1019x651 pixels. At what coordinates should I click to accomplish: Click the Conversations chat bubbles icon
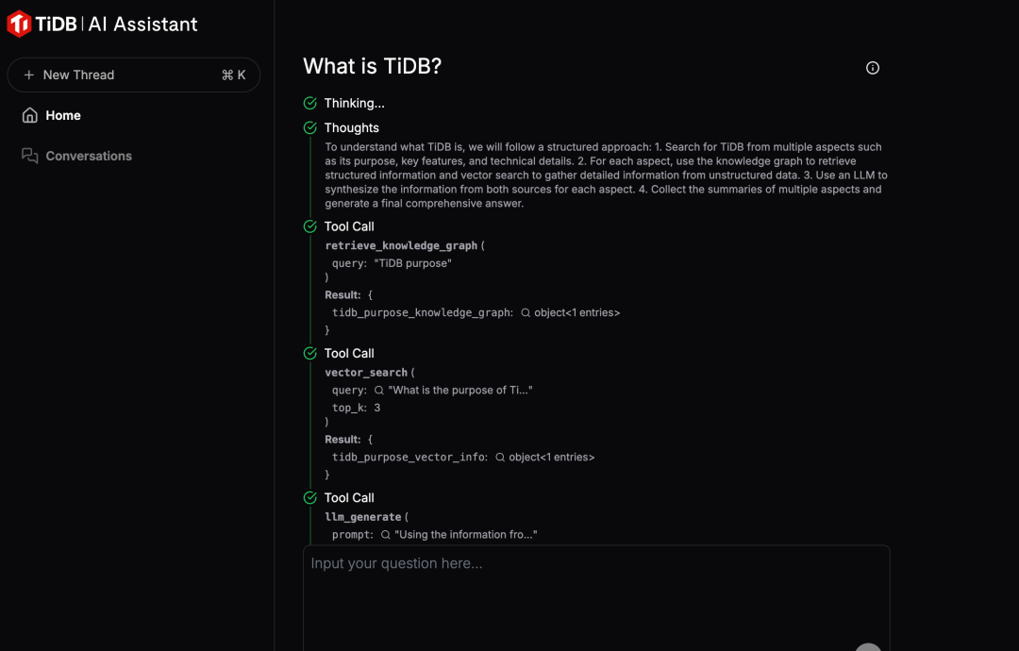coord(30,156)
